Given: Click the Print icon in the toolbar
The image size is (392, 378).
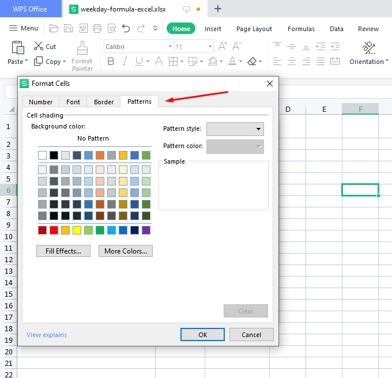Looking at the screenshot, I should tap(97, 28).
